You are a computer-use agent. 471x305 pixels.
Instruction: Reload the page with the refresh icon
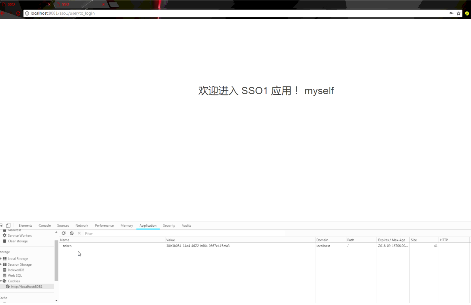[18, 13]
